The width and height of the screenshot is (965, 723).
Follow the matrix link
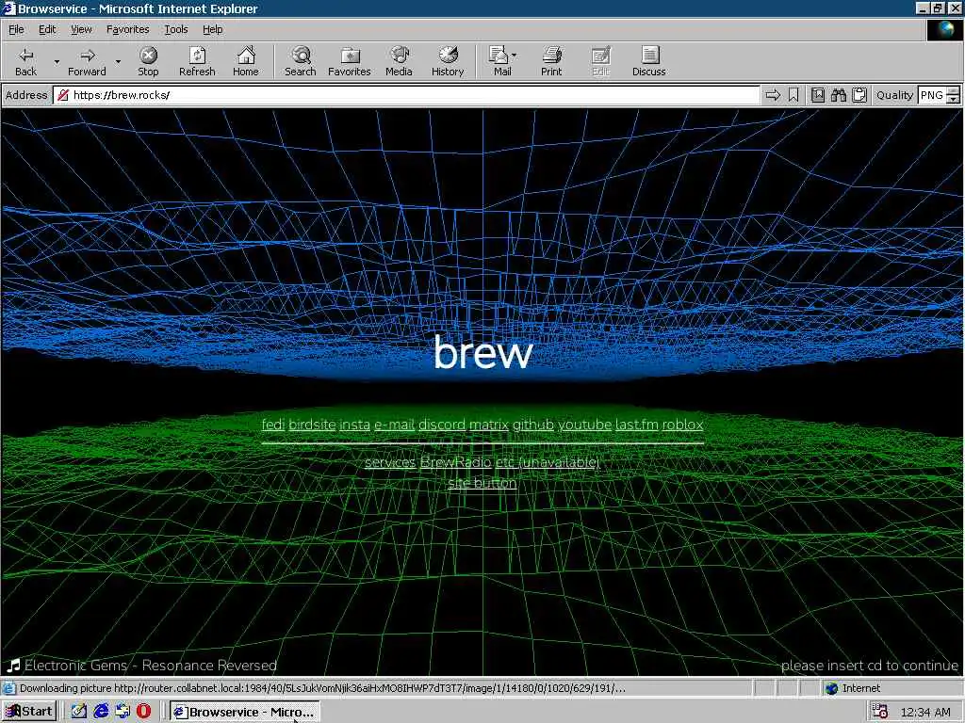click(x=489, y=425)
